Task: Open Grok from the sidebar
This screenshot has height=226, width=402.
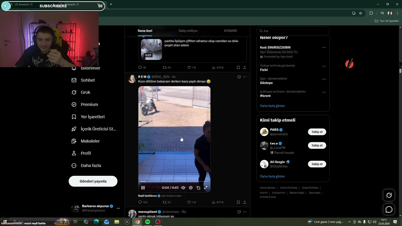Action: click(x=81, y=92)
